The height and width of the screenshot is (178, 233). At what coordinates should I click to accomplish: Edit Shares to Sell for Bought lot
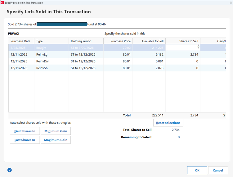click(x=183, y=48)
